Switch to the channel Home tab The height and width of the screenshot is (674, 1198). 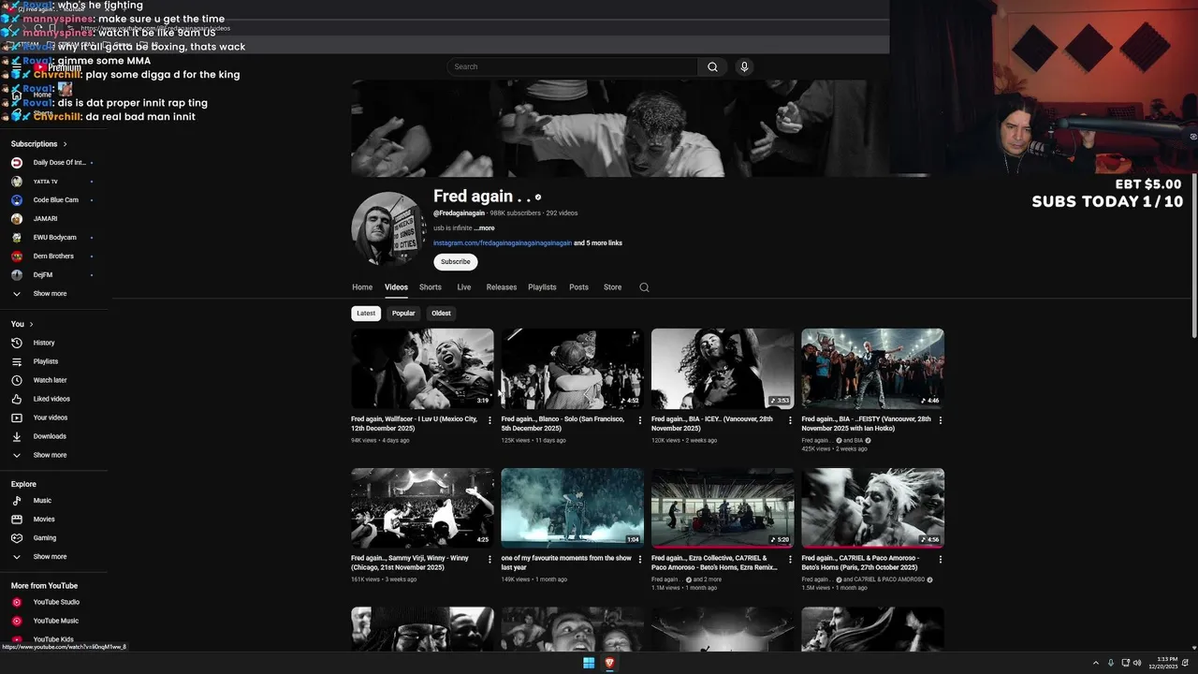point(362,287)
